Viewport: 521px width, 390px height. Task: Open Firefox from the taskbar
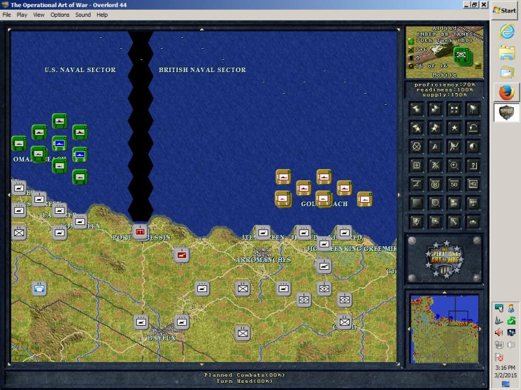coord(507,92)
